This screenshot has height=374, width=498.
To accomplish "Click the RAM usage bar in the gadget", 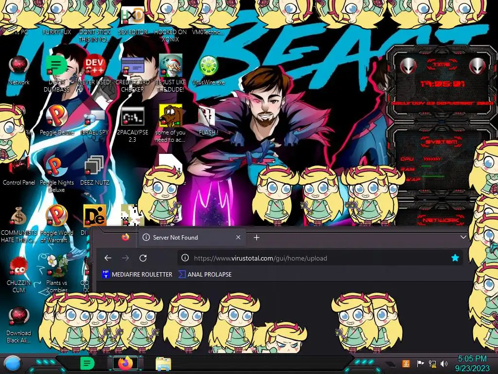I will (426, 166).
